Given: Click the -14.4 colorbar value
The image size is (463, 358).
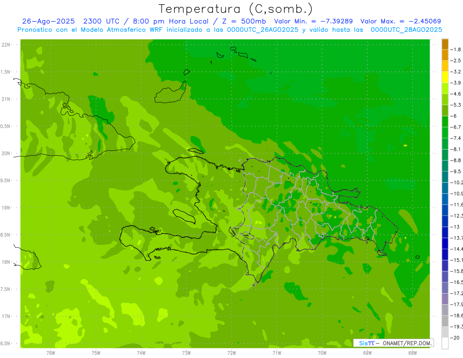Looking at the screenshot, I should click(x=456, y=249).
